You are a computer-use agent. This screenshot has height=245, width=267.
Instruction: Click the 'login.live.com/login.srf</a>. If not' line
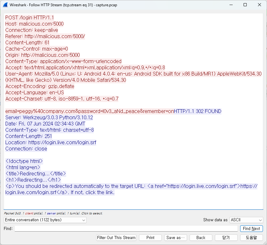(x=60, y=192)
